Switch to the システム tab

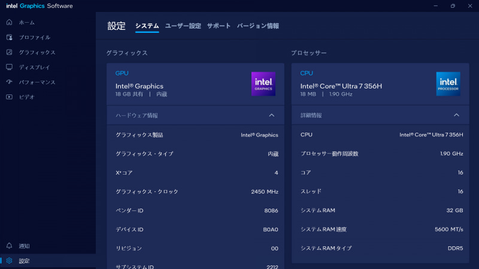tap(147, 26)
